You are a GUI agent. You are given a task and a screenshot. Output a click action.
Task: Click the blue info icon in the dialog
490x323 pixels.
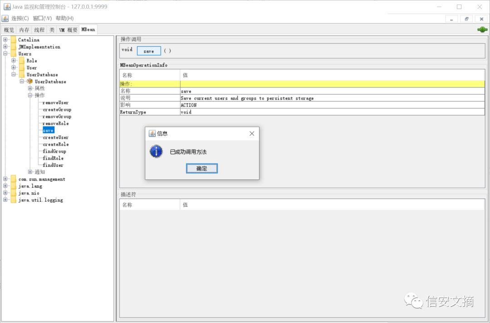pos(156,151)
